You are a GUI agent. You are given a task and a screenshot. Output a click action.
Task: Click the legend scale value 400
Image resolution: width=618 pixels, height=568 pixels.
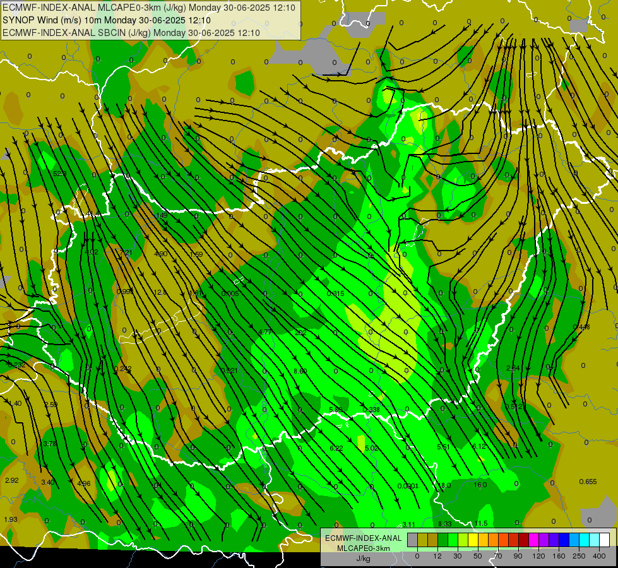click(x=599, y=556)
